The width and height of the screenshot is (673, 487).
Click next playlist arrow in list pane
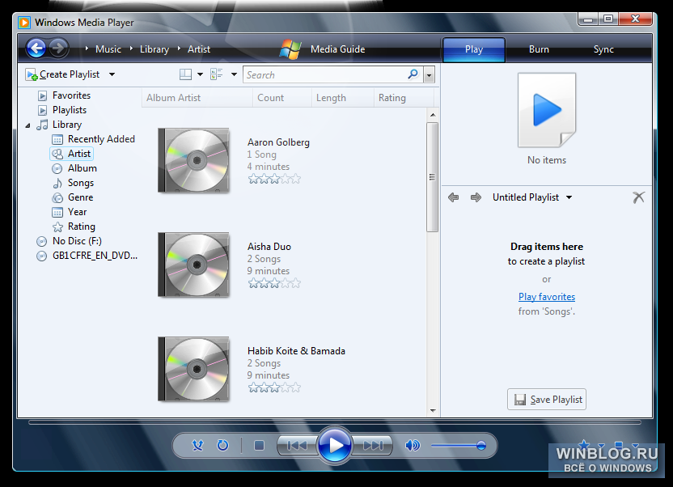tap(476, 197)
